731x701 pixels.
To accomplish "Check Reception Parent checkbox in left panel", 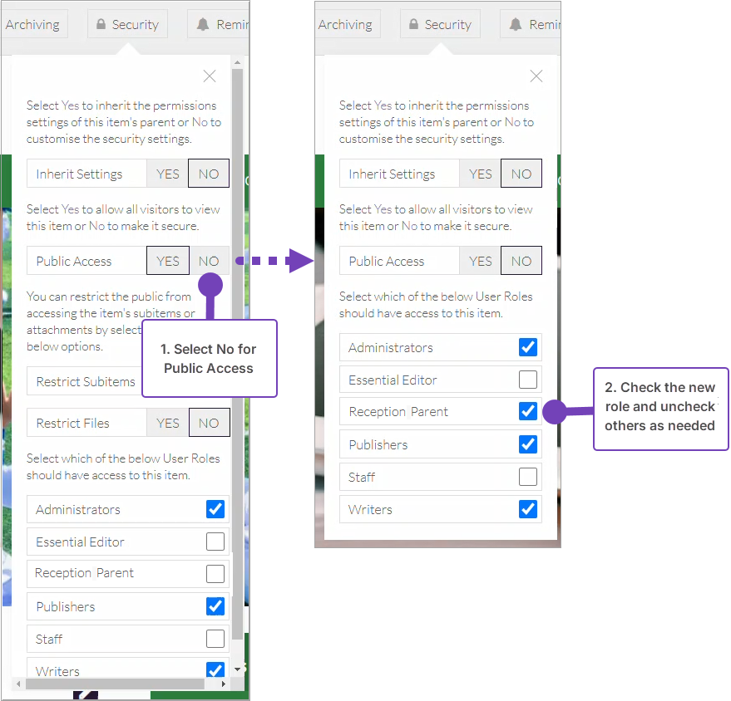I will (215, 574).
